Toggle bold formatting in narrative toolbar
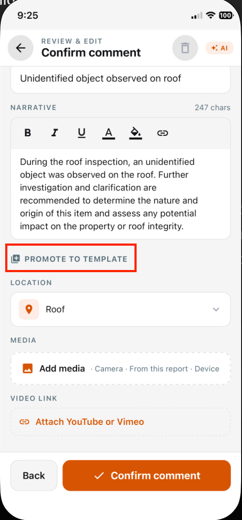This screenshot has height=520, width=242. click(x=28, y=133)
